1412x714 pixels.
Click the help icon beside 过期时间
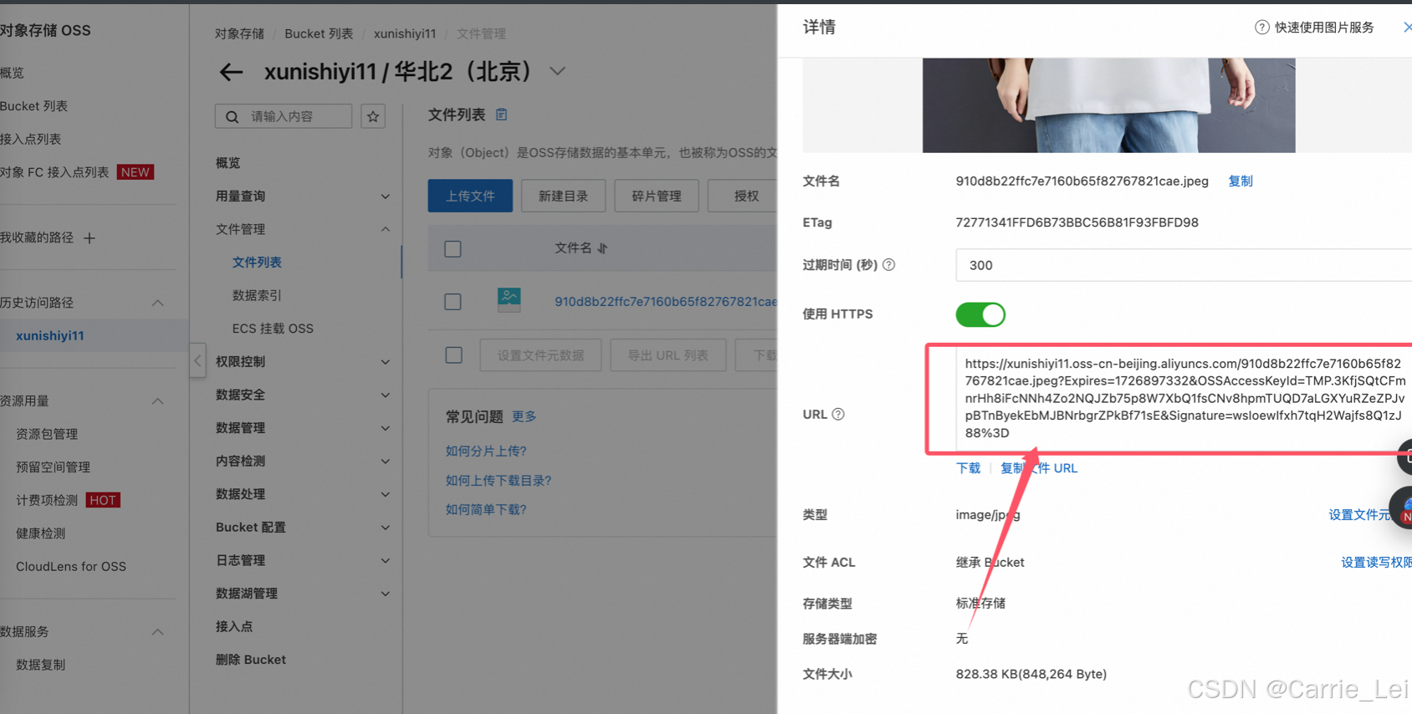click(x=889, y=265)
